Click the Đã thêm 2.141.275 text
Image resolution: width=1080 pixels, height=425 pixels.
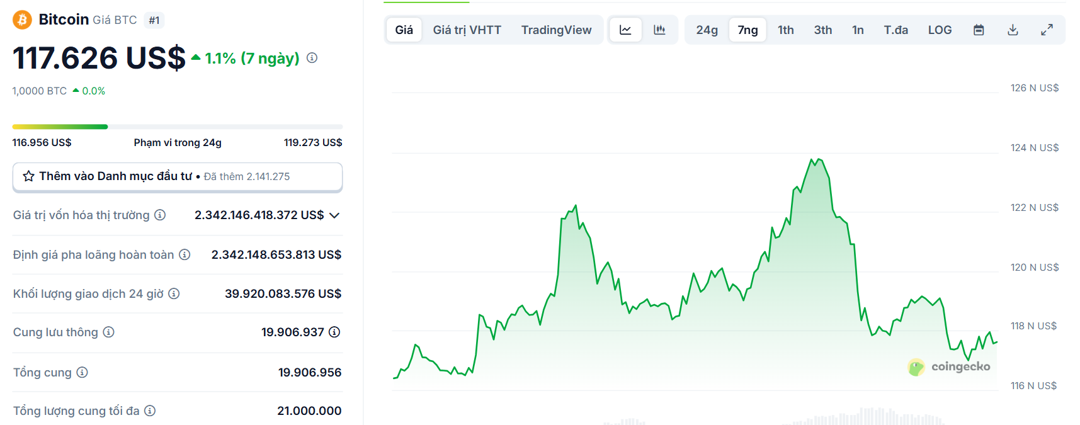point(247,176)
